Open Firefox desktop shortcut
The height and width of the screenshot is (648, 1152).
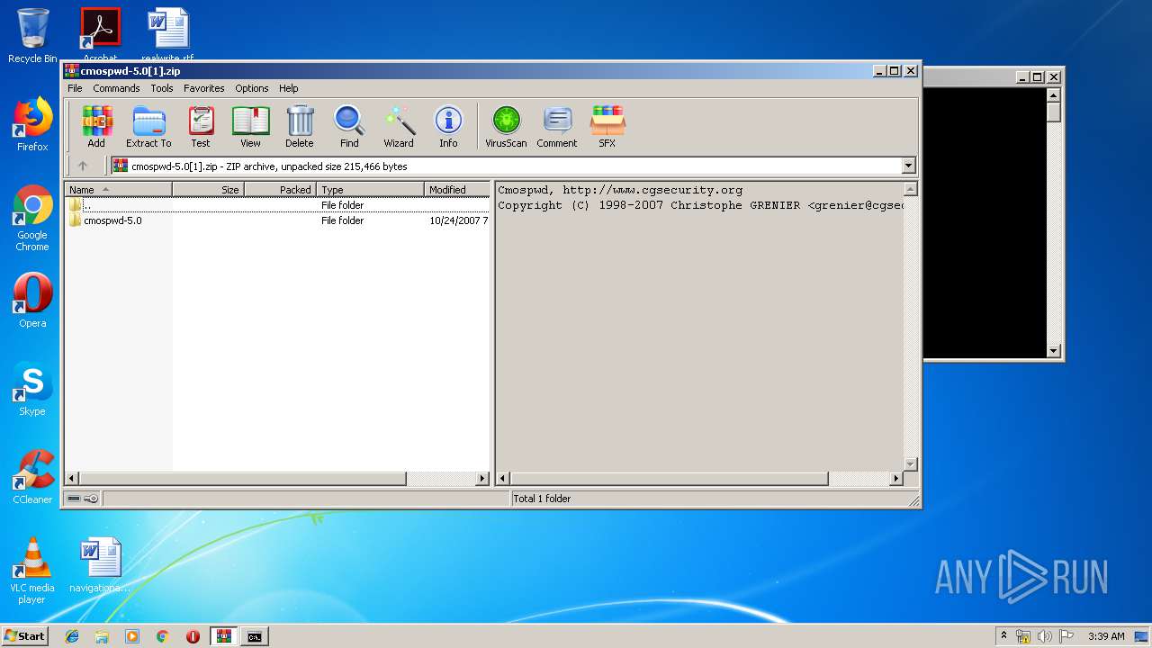(32, 124)
